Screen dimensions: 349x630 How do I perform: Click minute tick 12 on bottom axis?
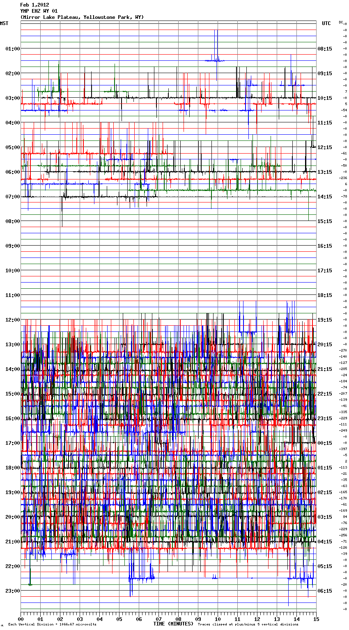tap(257, 619)
